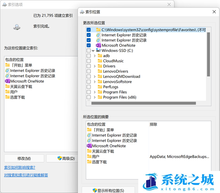Check the adb folder checkbox
220x193 pixels.
pyautogui.click(x=89, y=56)
